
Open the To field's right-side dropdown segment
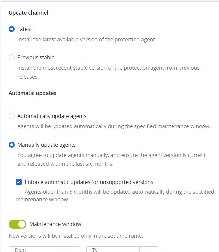pos(149,249)
